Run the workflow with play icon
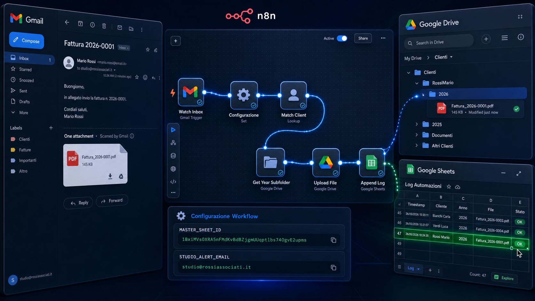The image size is (535, 301). tap(173, 130)
